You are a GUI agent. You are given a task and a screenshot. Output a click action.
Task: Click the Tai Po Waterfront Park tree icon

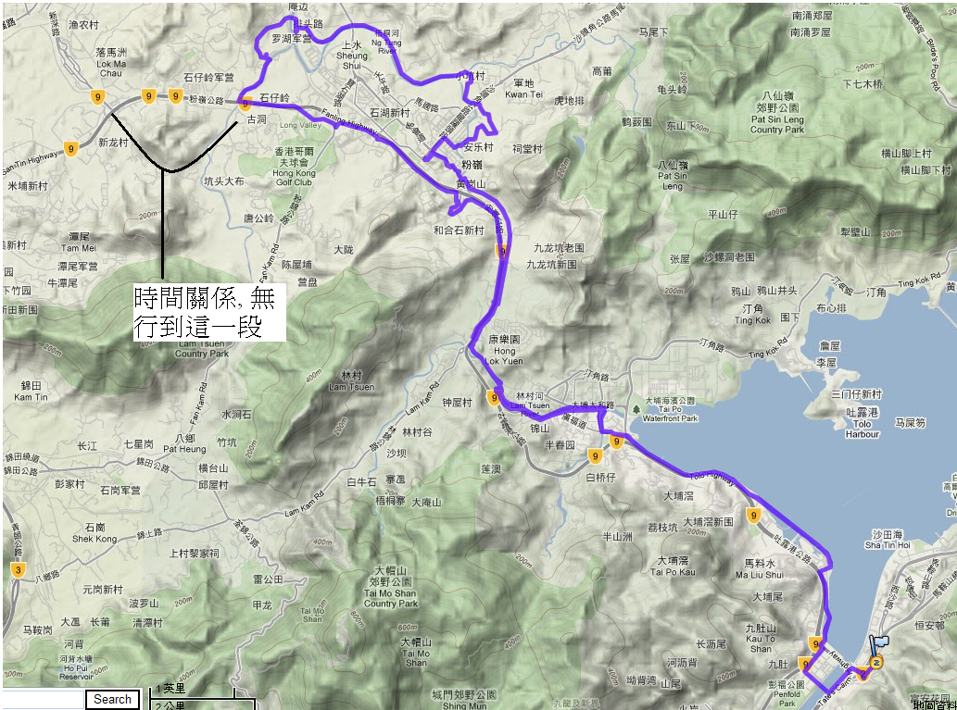637,409
